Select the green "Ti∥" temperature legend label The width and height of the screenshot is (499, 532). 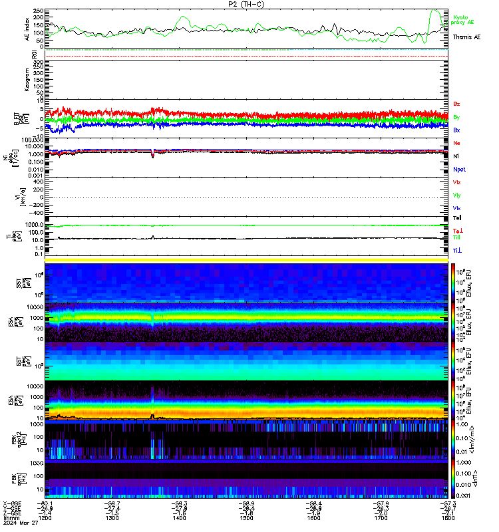click(x=456, y=237)
